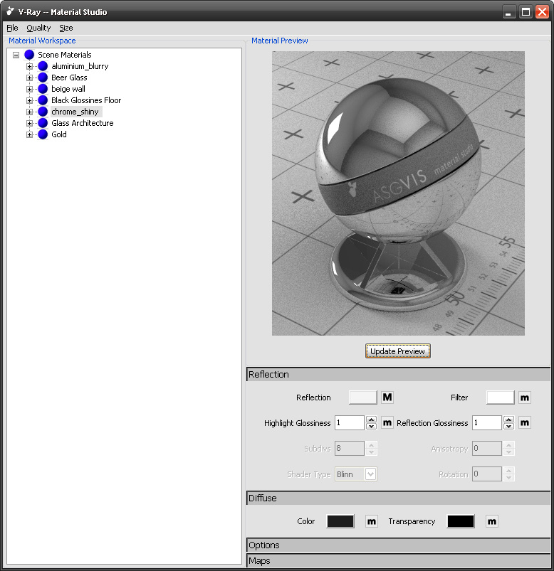Open the Highlight Glossiness map button

[387, 423]
